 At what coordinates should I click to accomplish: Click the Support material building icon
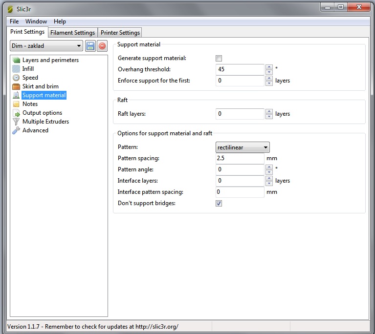point(16,95)
